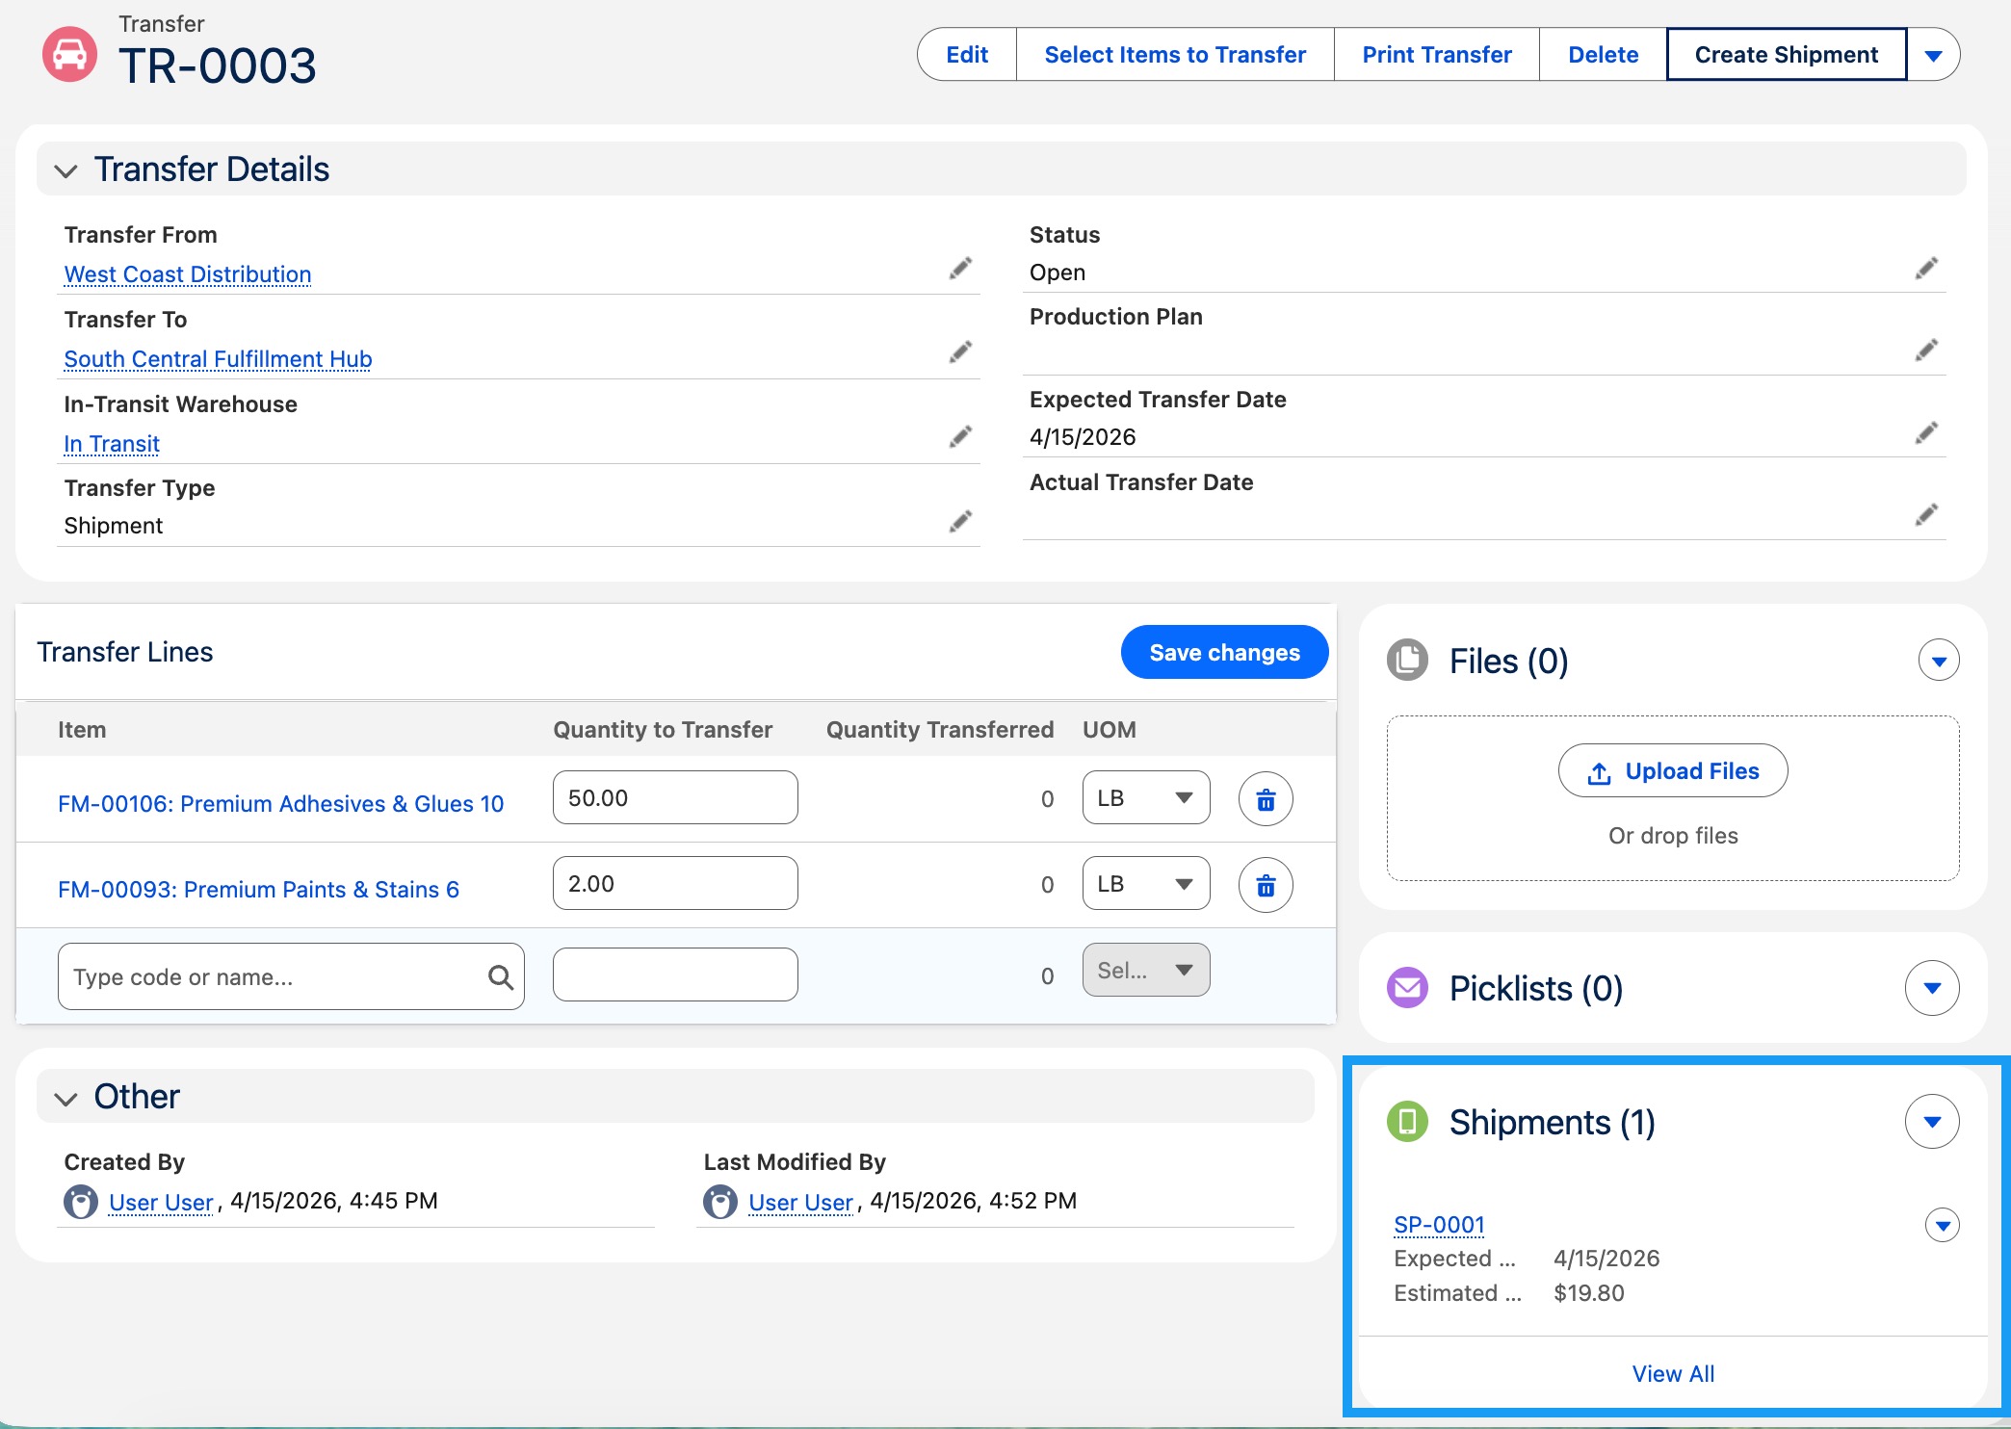Image resolution: width=2011 pixels, height=1429 pixels.
Task: Focus quantity field showing 50.00
Action: (675, 797)
